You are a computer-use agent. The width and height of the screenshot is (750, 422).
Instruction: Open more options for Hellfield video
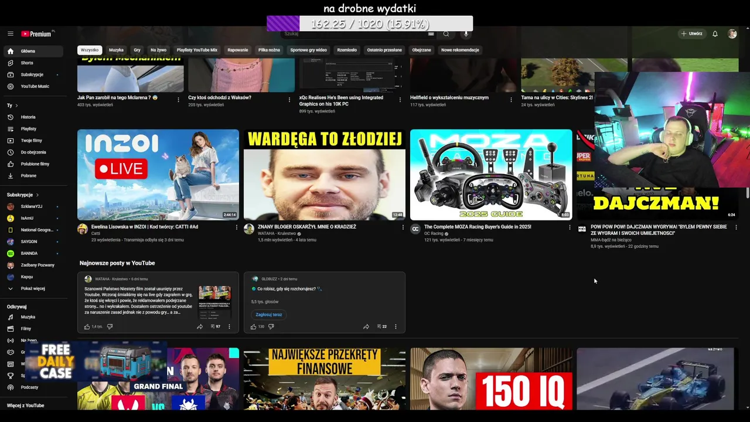click(x=511, y=100)
